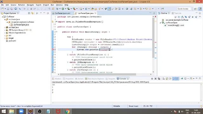Click the highlighted Toggle Mark Occurrences toolbar icon

109,9
